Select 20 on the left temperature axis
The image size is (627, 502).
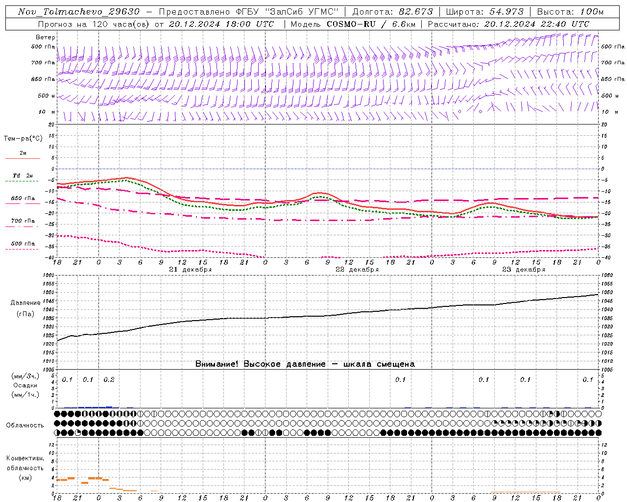pyautogui.click(x=51, y=125)
